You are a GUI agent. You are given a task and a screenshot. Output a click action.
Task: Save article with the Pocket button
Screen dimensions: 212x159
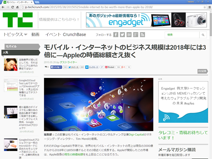109,67
